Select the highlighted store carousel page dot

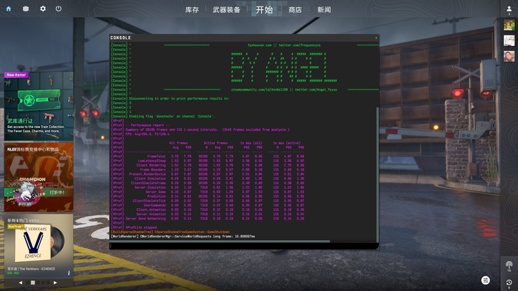click(x=33, y=283)
